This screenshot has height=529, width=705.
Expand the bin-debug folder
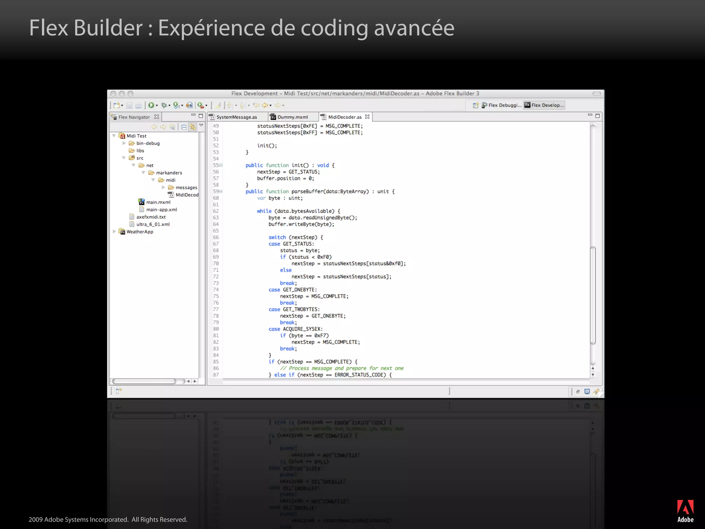(x=124, y=143)
